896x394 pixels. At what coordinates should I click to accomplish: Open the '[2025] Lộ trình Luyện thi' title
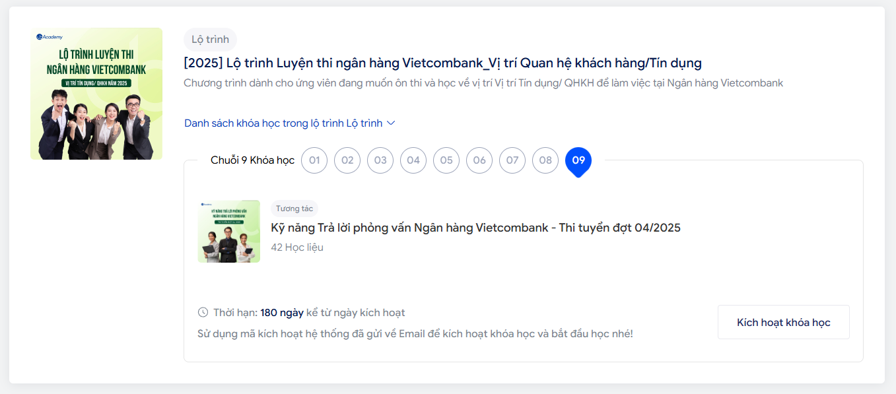tap(442, 63)
